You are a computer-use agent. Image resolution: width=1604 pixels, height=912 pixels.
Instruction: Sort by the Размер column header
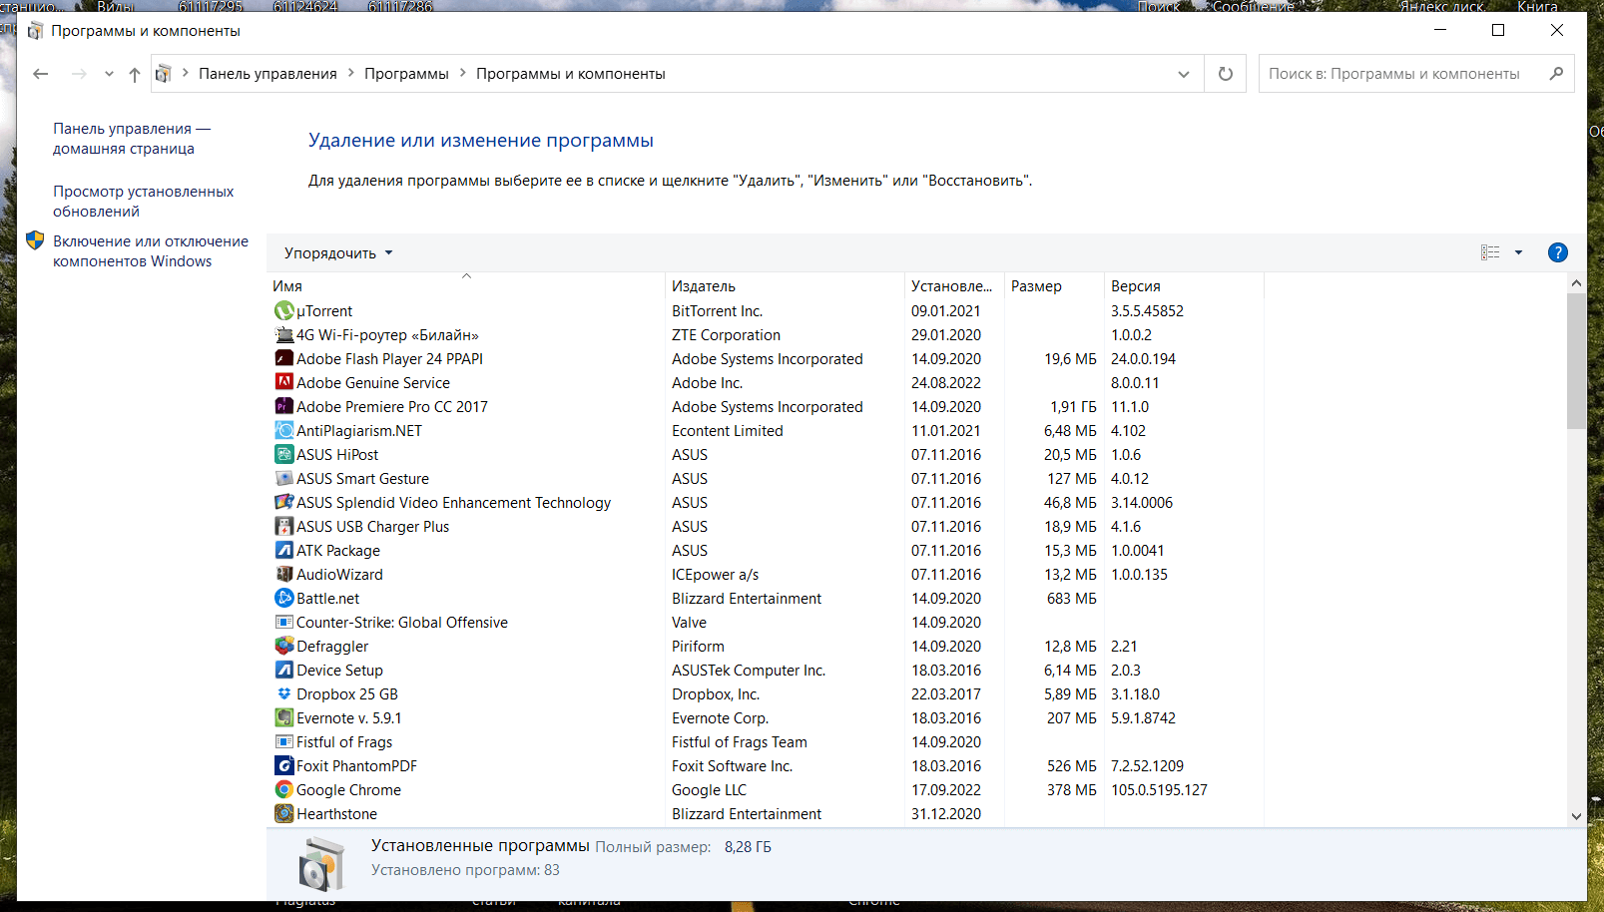pos(1054,286)
